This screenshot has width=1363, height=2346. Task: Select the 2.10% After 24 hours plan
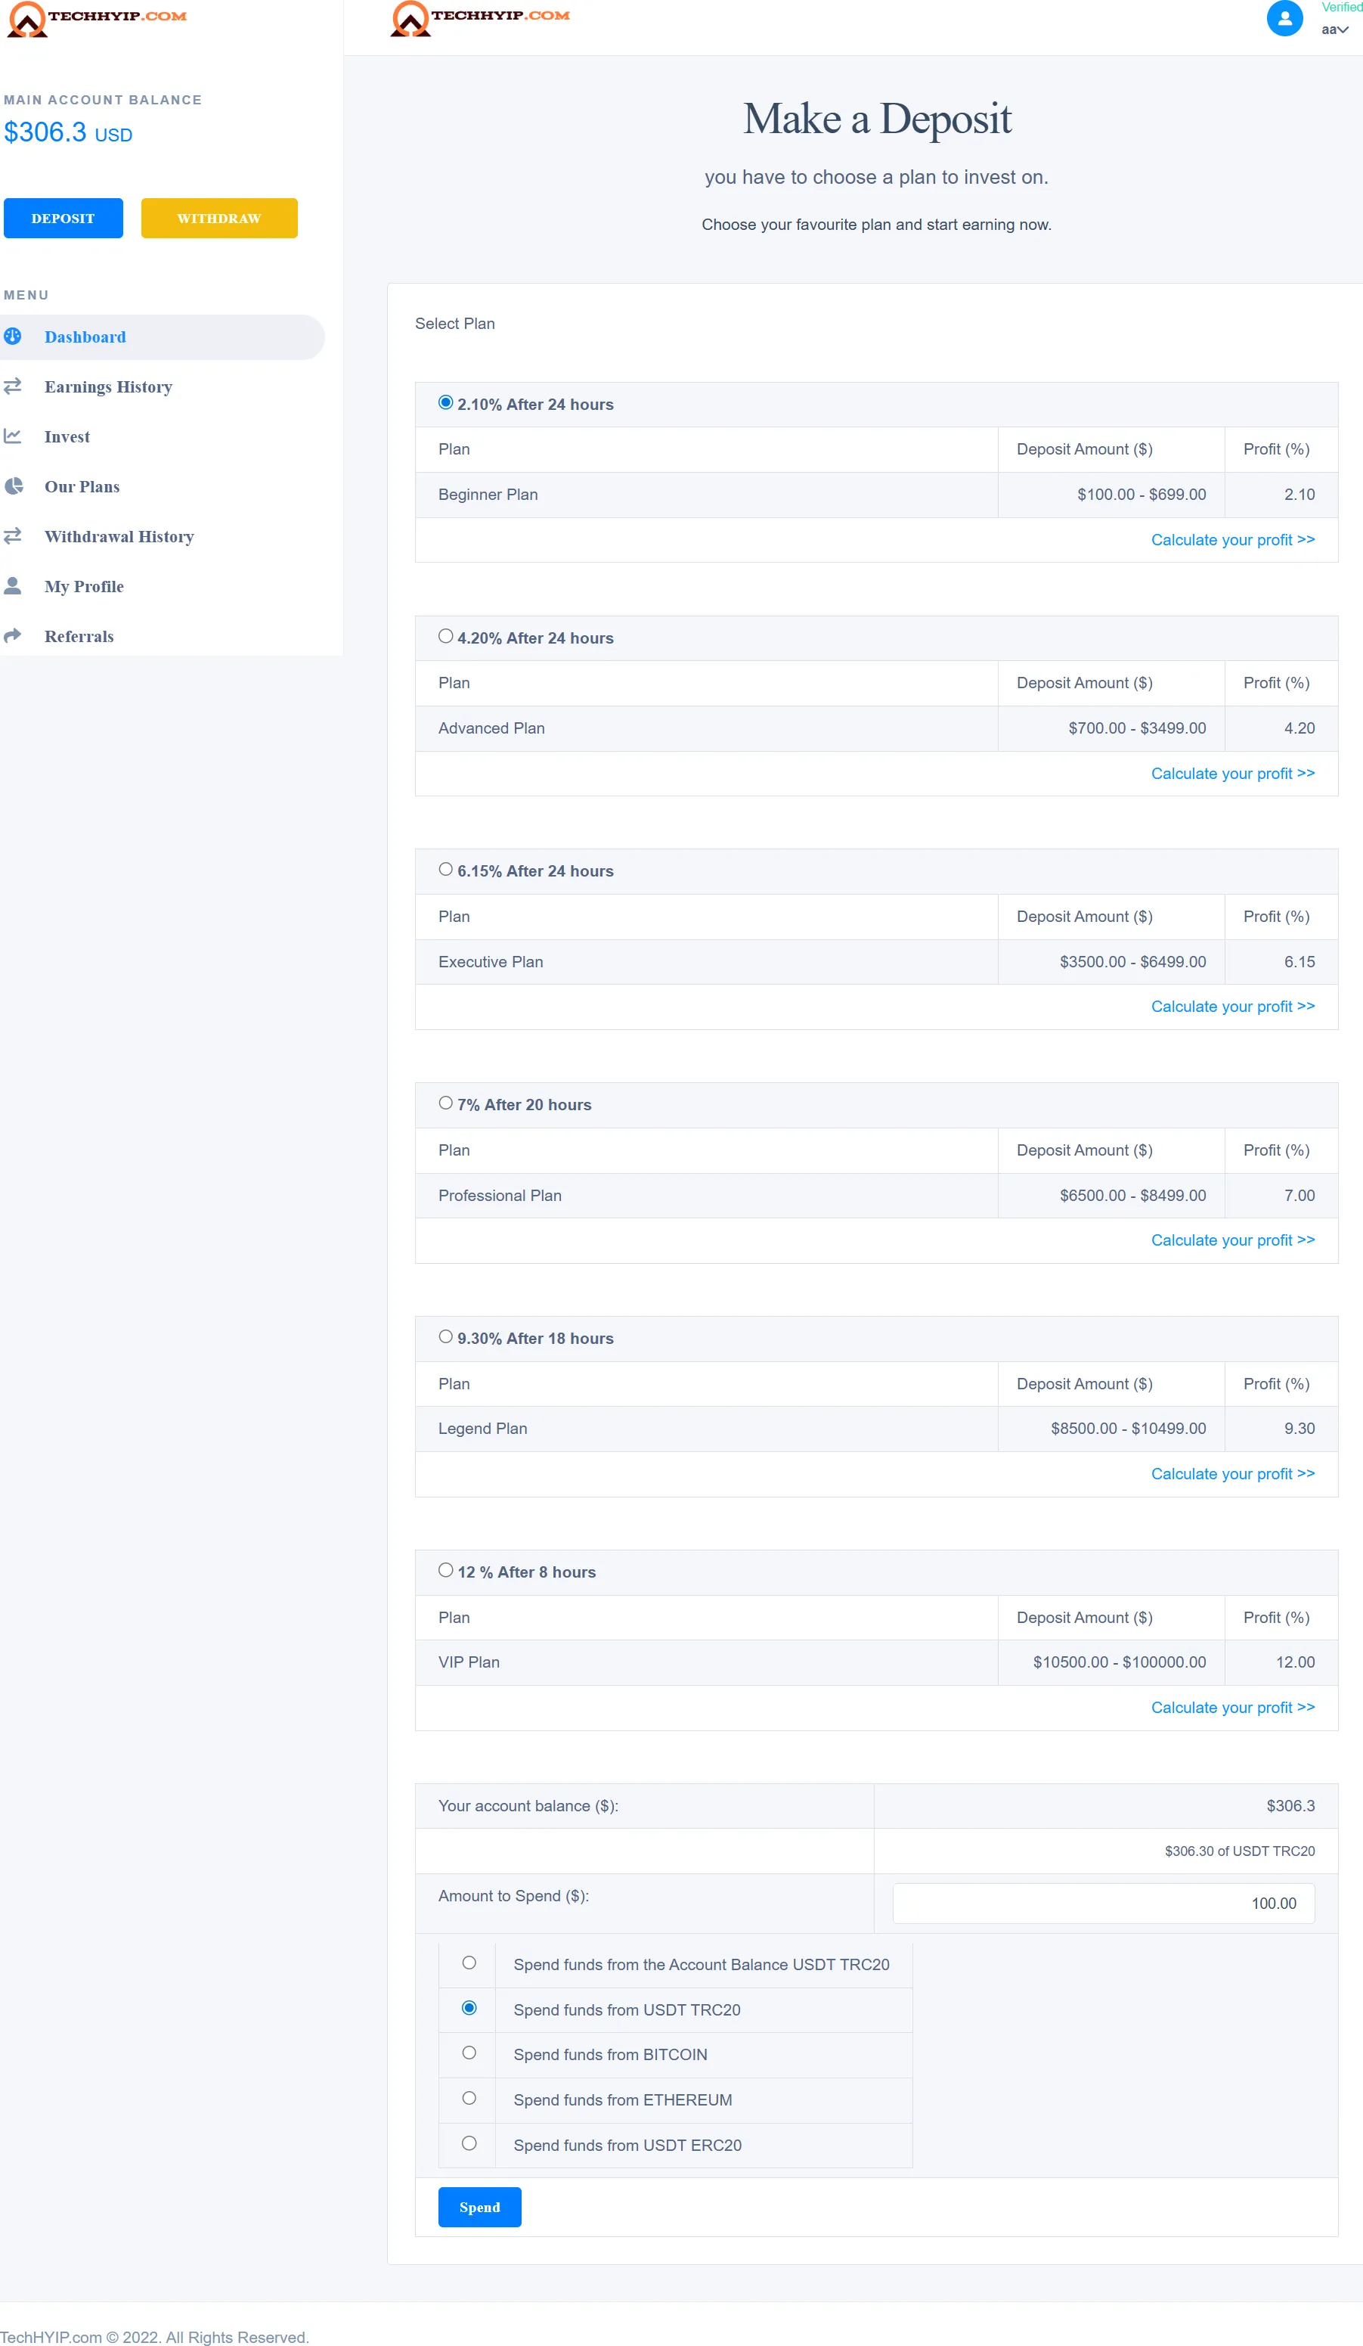[x=446, y=402]
